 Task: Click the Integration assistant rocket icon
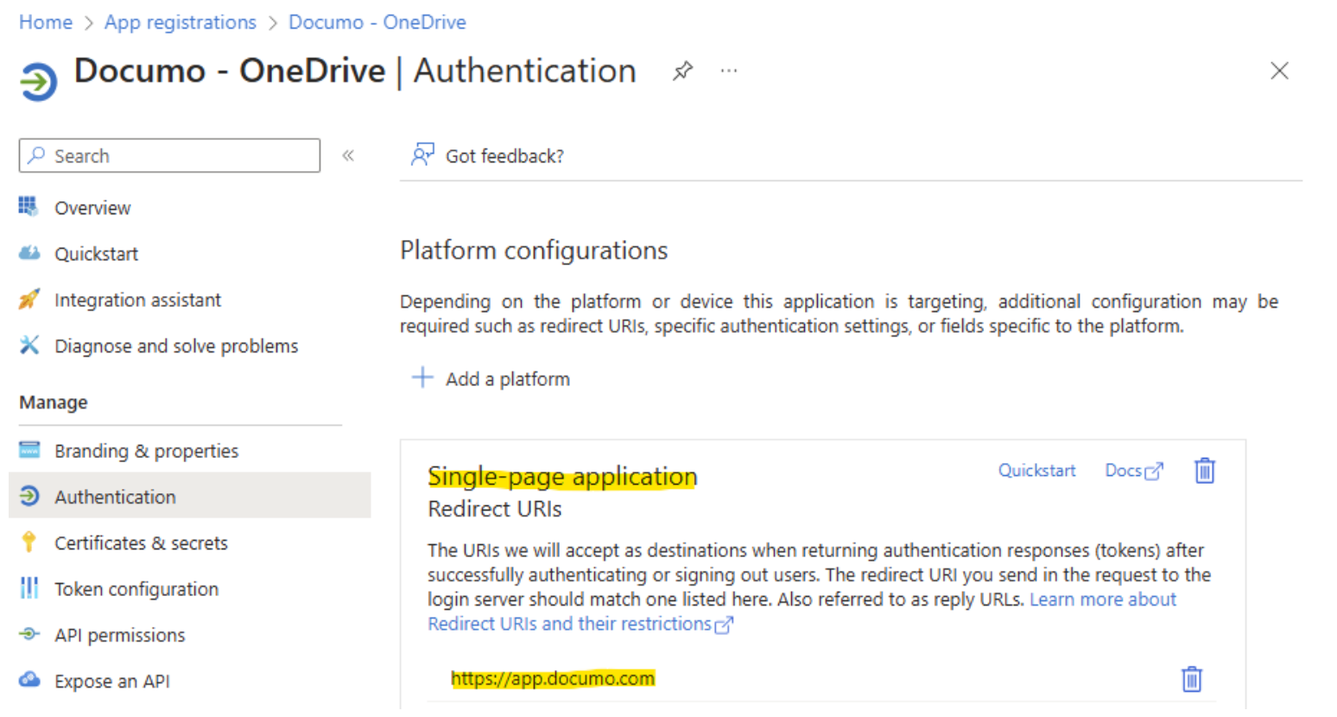[x=29, y=299]
